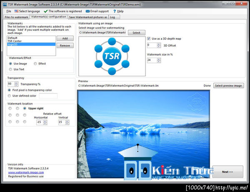Select TSR Center watermark in list
This screenshot has width=250, height=192.
click(x=31, y=41)
